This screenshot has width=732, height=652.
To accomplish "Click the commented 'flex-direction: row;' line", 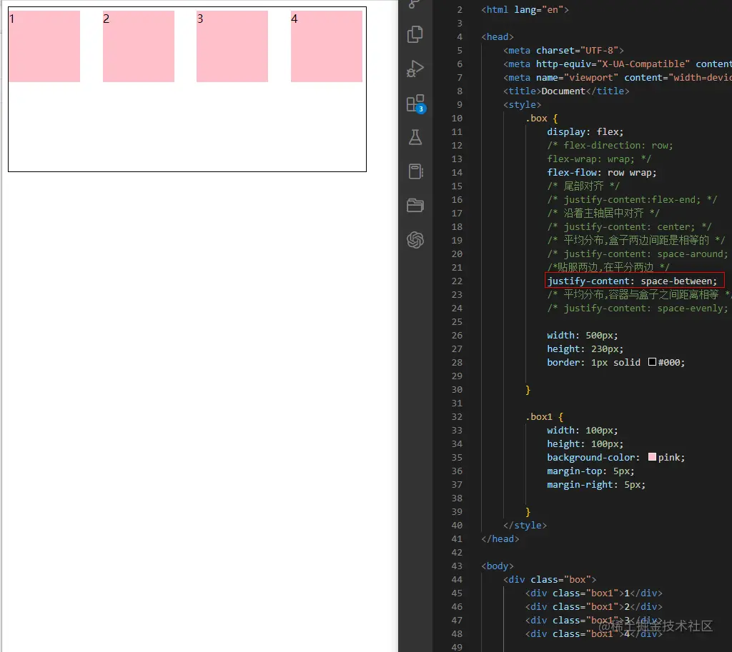I will coord(610,145).
